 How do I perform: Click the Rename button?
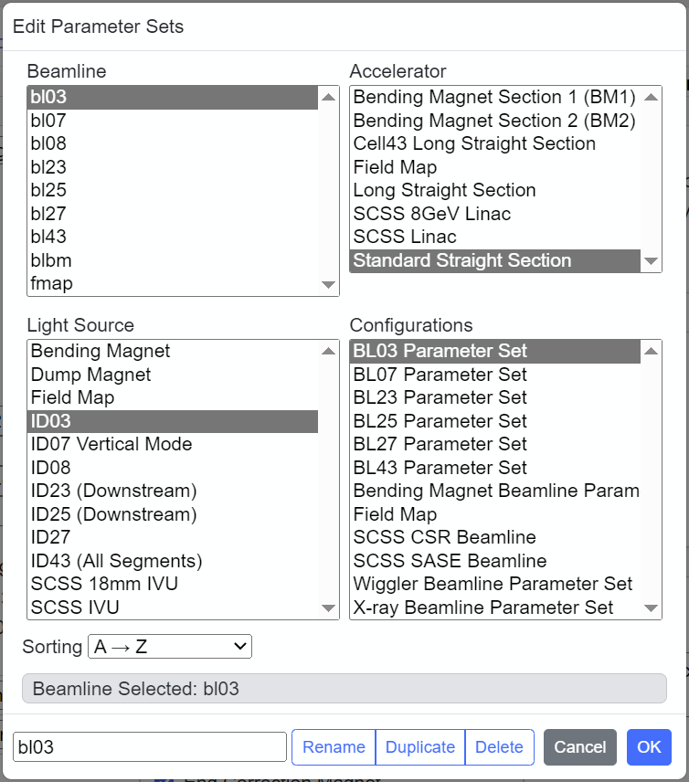point(334,747)
